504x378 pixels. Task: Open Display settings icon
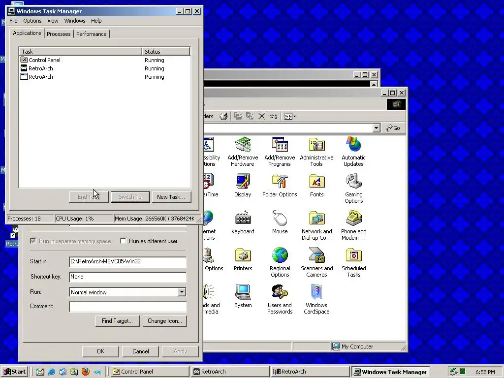pos(243,186)
